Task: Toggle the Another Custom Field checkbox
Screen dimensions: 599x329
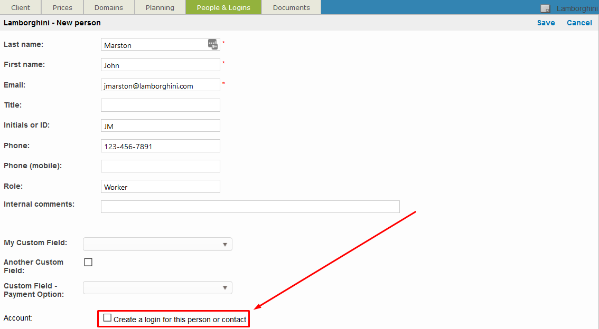Action: pos(88,262)
